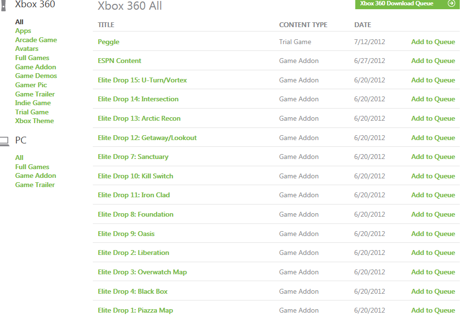Click the DATE column header
469x316 pixels.
coord(363,25)
